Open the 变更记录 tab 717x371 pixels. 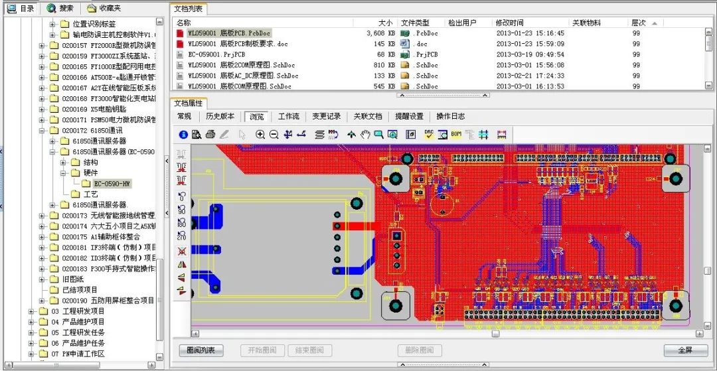click(326, 116)
